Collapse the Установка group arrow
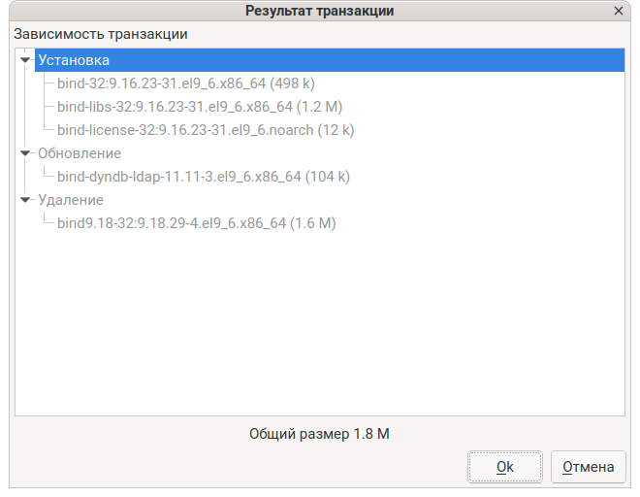Image resolution: width=640 pixels, height=497 pixels. point(26,60)
